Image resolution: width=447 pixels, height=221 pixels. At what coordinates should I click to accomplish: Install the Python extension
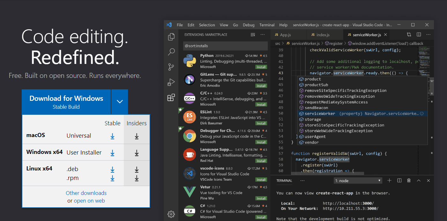(x=261, y=67)
